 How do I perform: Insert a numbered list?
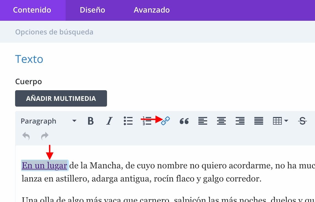(x=147, y=121)
